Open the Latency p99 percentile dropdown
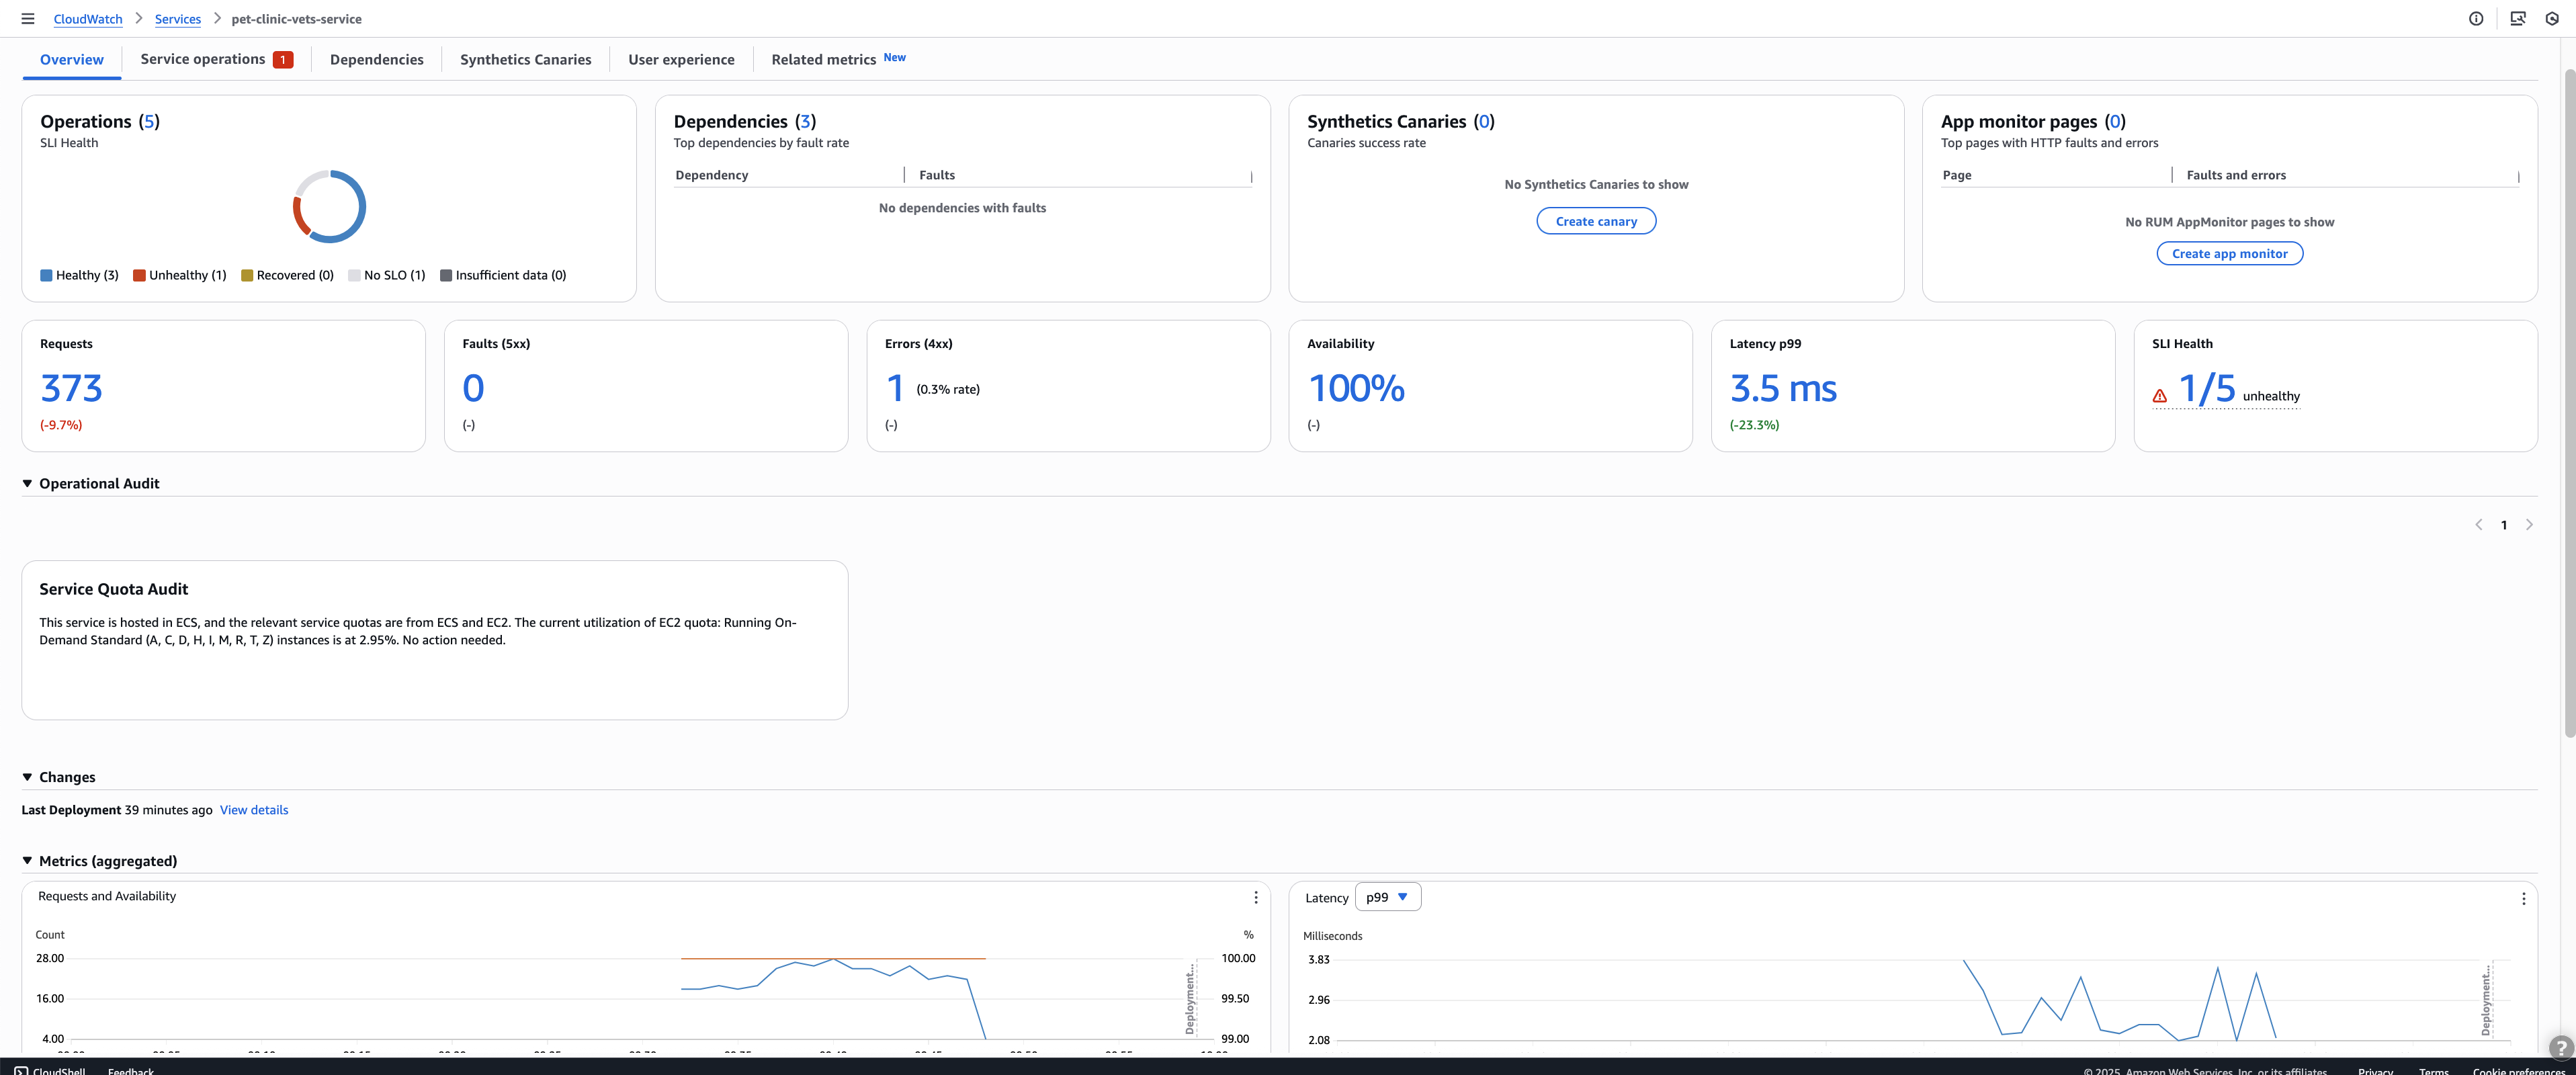The height and width of the screenshot is (1075, 2576). 1388,897
